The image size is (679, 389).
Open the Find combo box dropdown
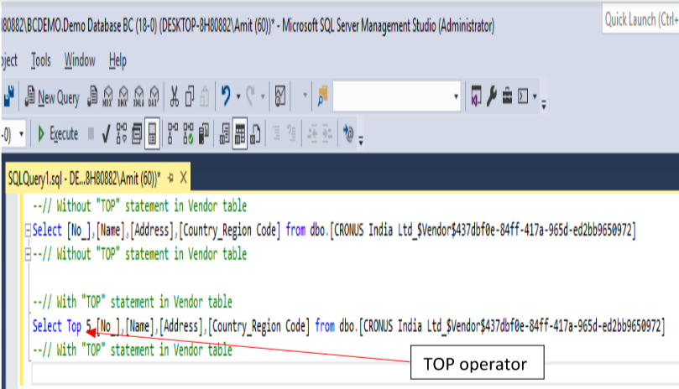(456, 96)
